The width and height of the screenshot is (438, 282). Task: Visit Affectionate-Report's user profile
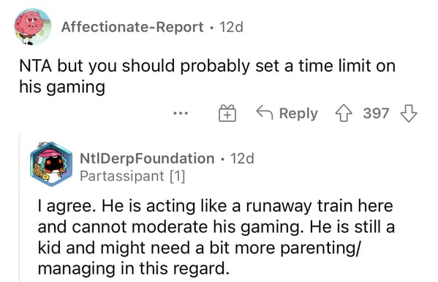pyautogui.click(x=132, y=27)
